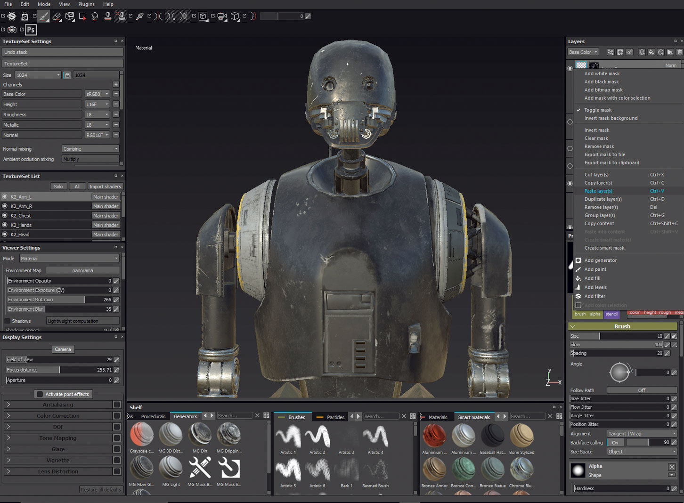Toggle 3D/2D perspective view cube icon
Viewport: 684px width, 503px height.
coord(203,16)
